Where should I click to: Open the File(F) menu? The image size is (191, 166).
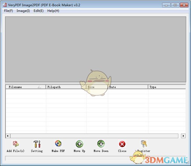point(8,11)
